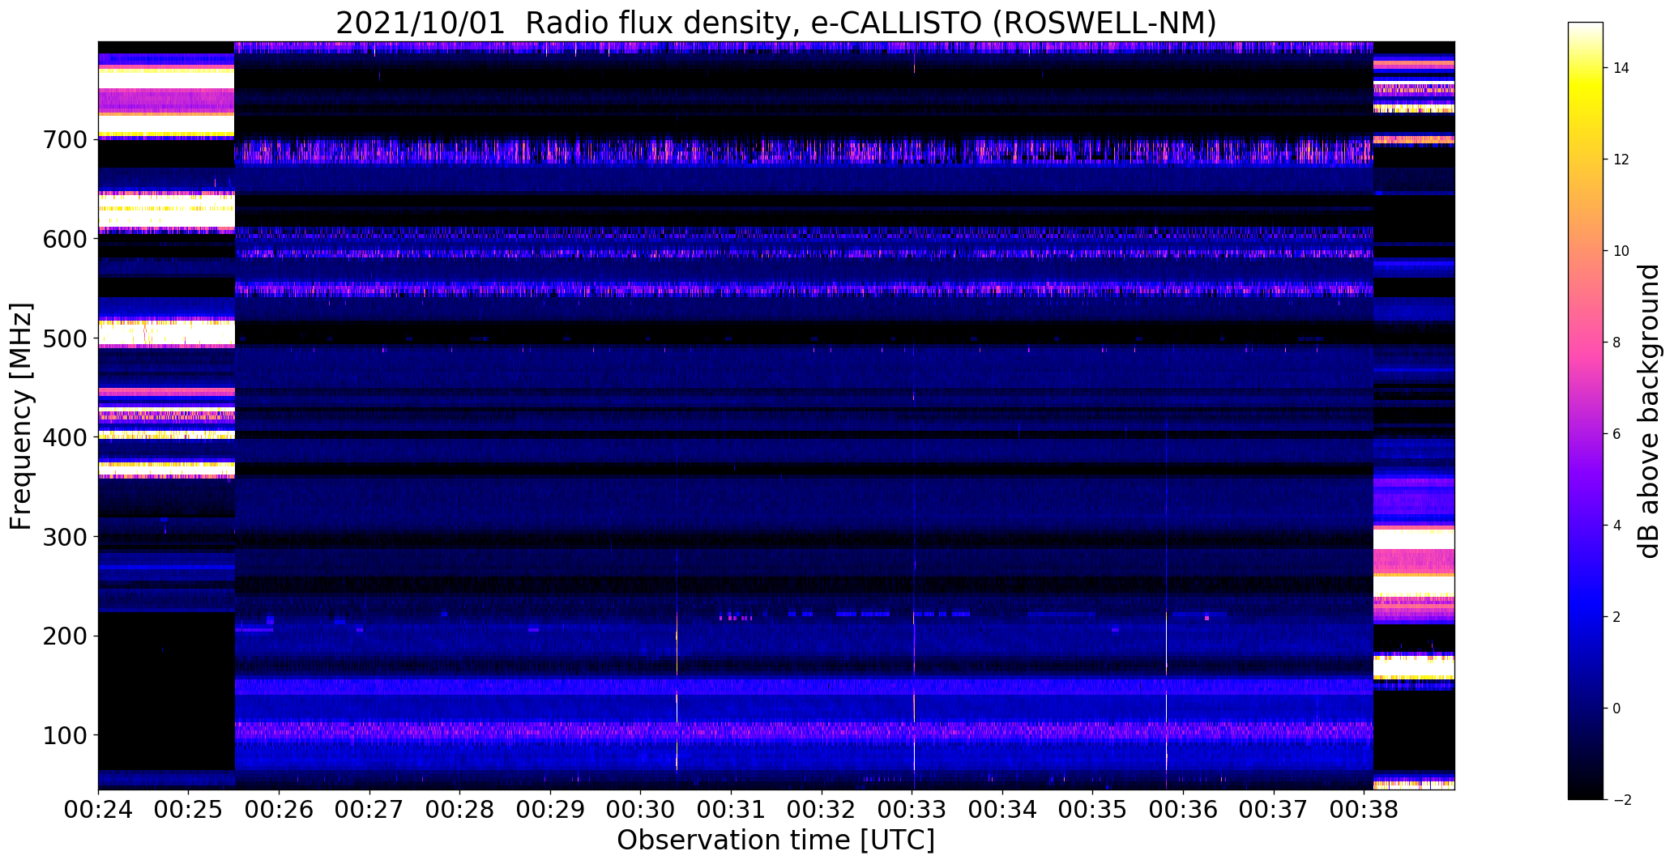Click the 00:34 time tick label
The height and width of the screenshot is (864, 1674).
point(1003,810)
